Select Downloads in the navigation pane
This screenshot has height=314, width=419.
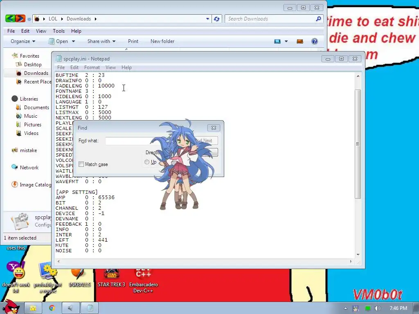click(32, 73)
